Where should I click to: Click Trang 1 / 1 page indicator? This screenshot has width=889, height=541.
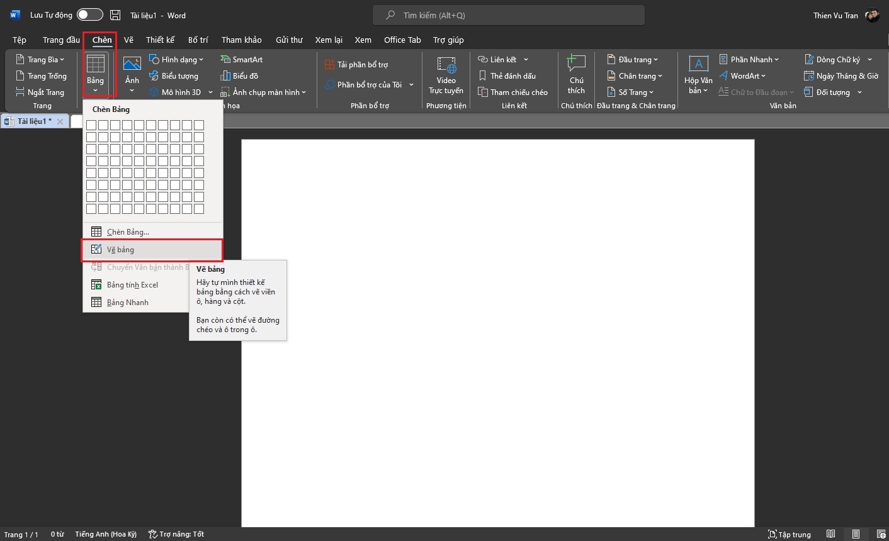(x=21, y=535)
